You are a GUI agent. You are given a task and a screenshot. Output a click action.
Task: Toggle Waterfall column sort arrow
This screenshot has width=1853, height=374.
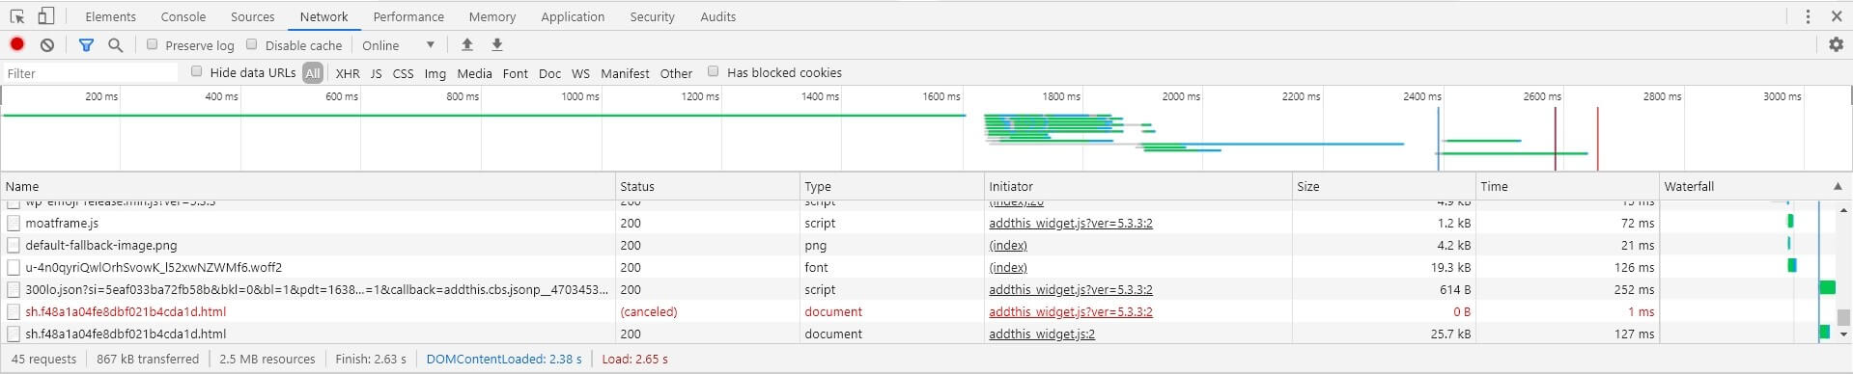click(x=1837, y=186)
